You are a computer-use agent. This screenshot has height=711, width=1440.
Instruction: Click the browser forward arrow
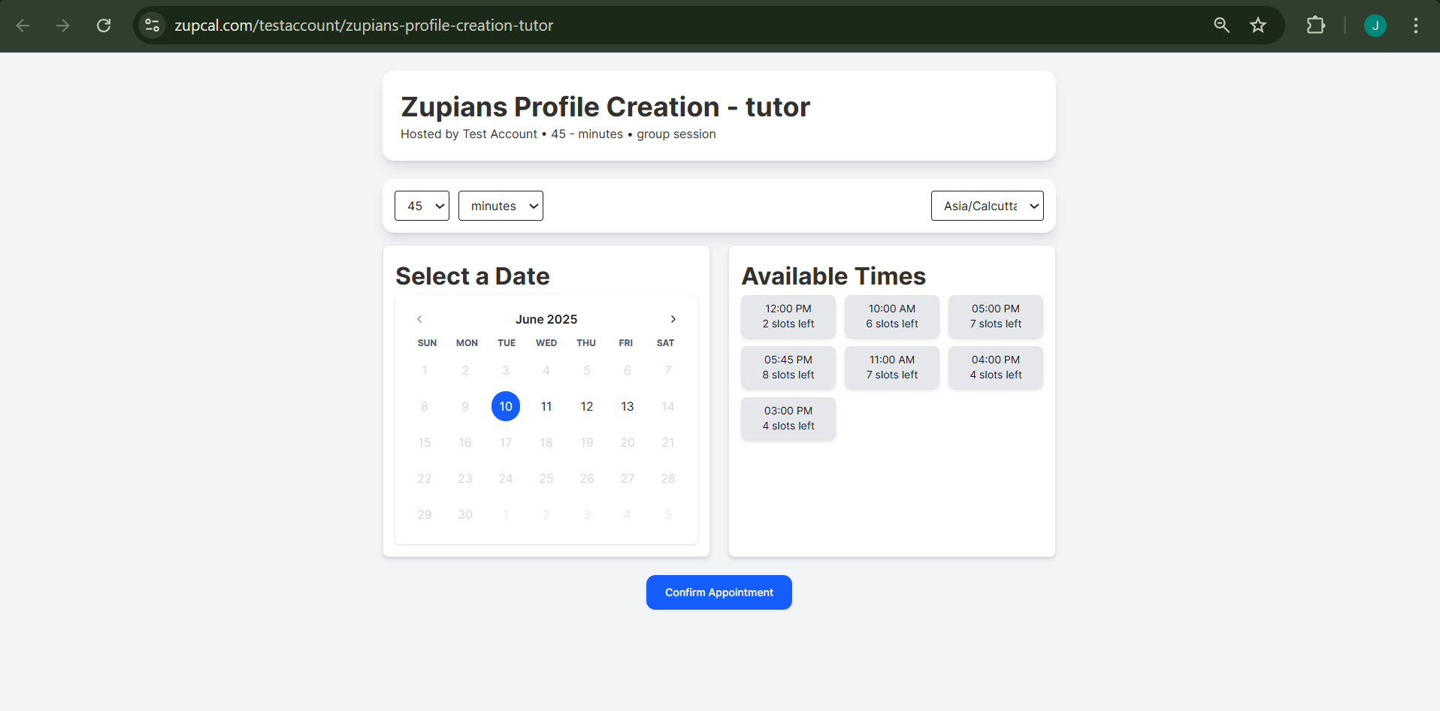(x=63, y=25)
